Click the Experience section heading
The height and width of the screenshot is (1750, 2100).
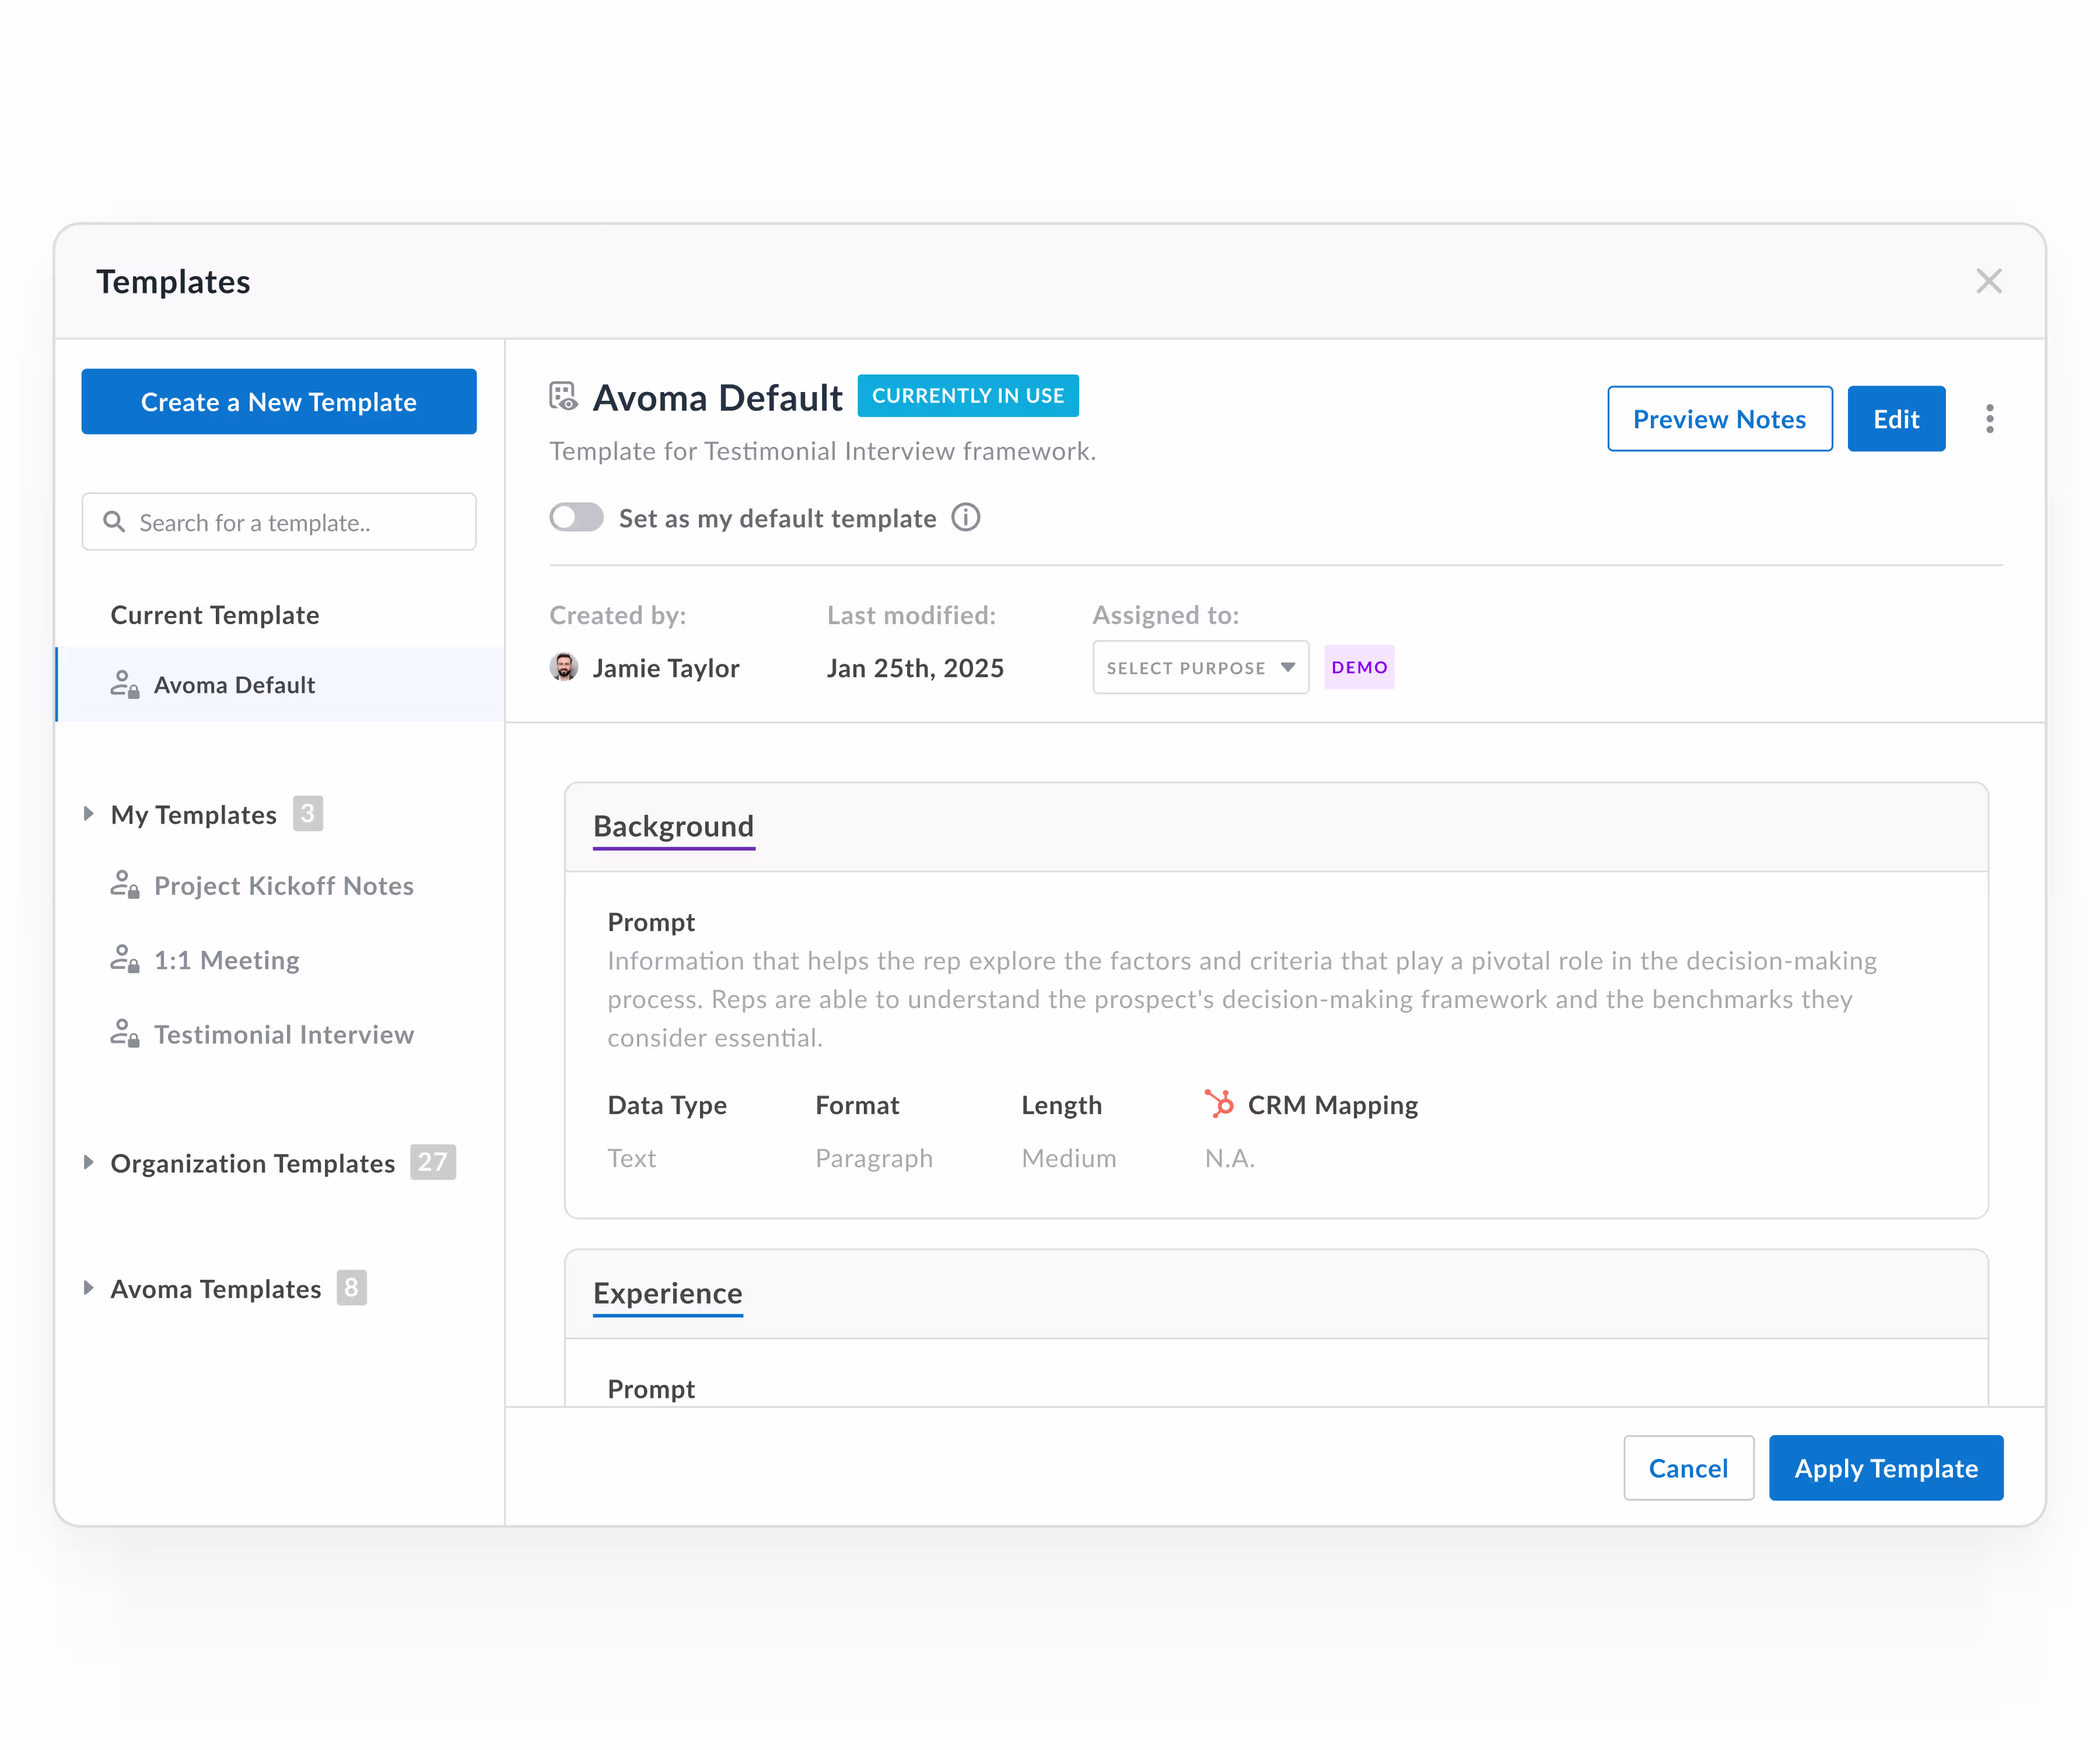click(667, 1293)
